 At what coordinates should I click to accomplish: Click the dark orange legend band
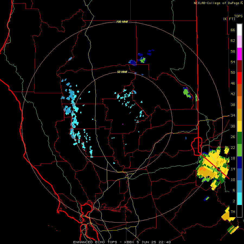click(239, 90)
